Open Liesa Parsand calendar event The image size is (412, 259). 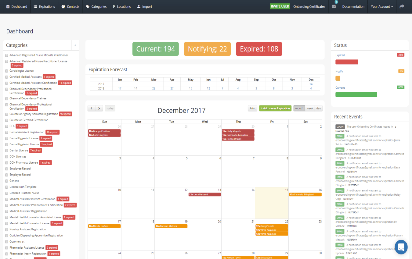204,194
